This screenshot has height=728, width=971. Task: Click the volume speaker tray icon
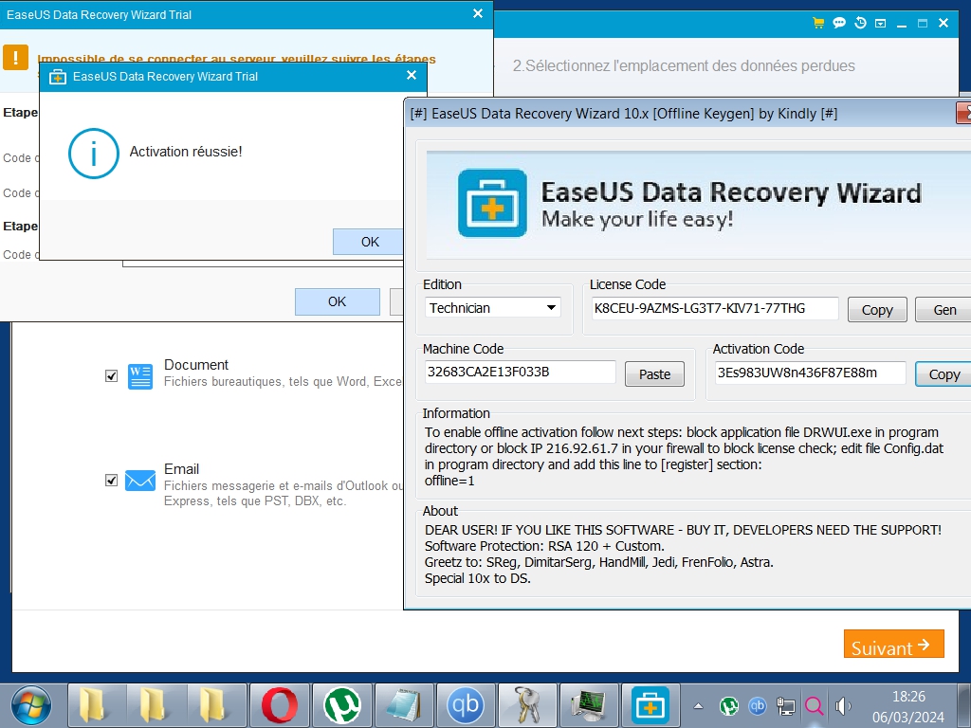pyautogui.click(x=842, y=706)
